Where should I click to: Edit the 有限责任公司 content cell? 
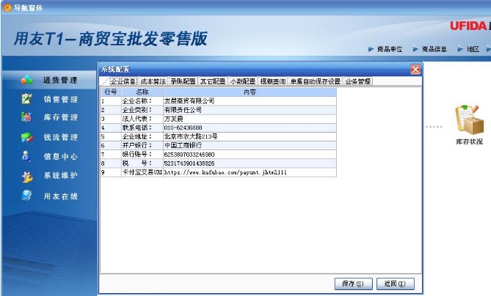(x=250, y=110)
